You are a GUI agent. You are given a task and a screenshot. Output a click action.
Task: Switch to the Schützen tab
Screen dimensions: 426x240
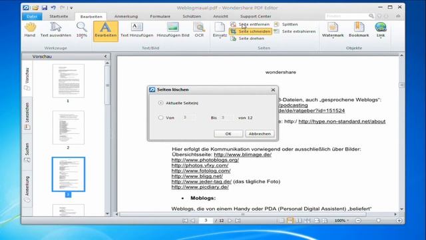coord(192,17)
